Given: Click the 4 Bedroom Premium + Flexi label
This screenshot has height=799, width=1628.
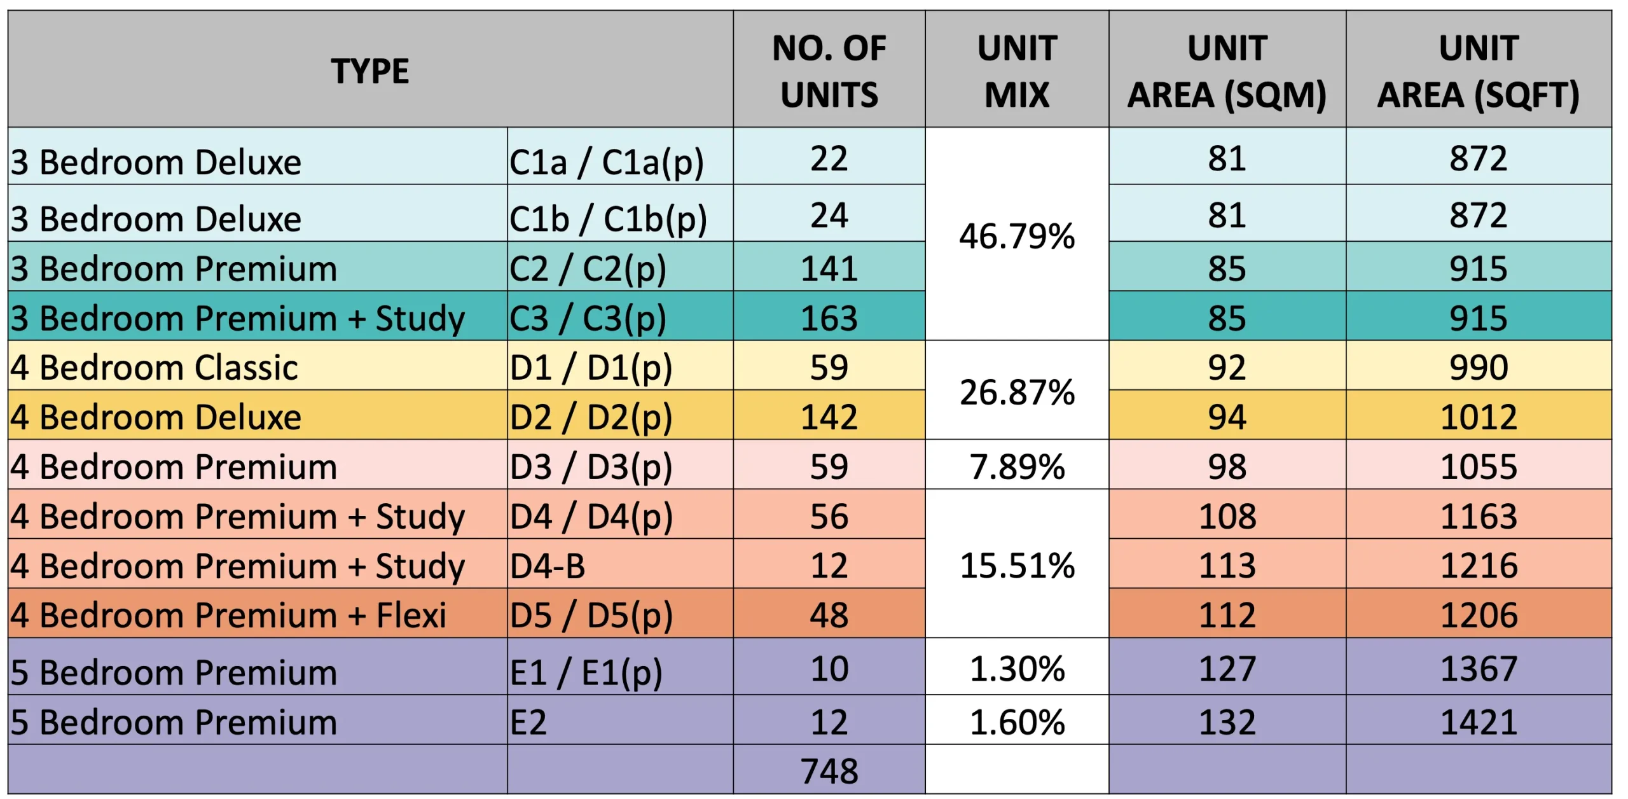Looking at the screenshot, I should [228, 615].
